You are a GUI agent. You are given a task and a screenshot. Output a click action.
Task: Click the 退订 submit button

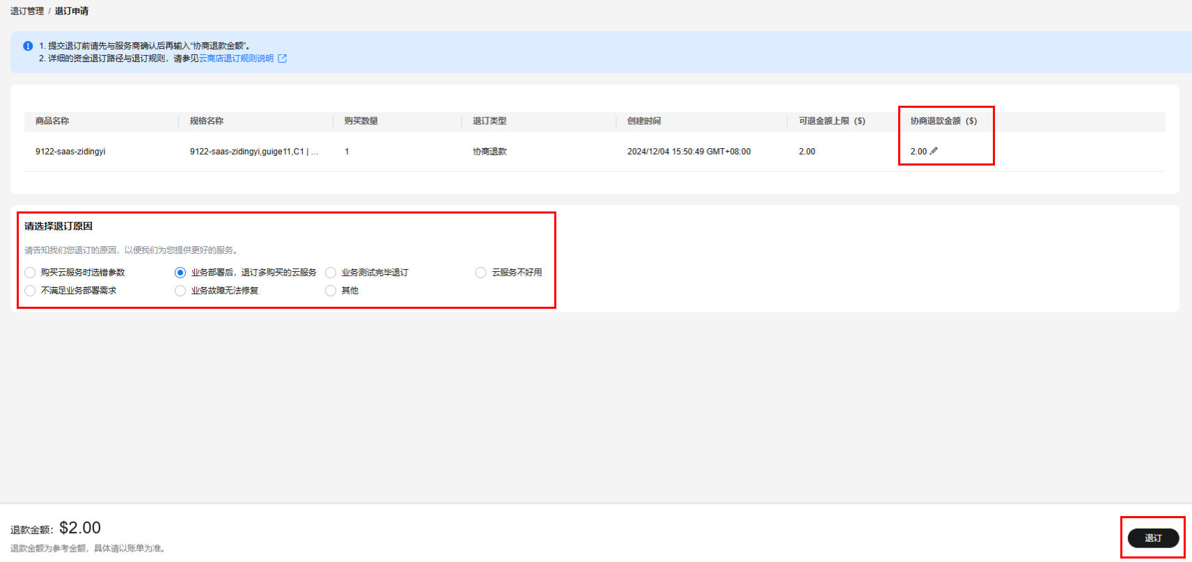point(1153,538)
